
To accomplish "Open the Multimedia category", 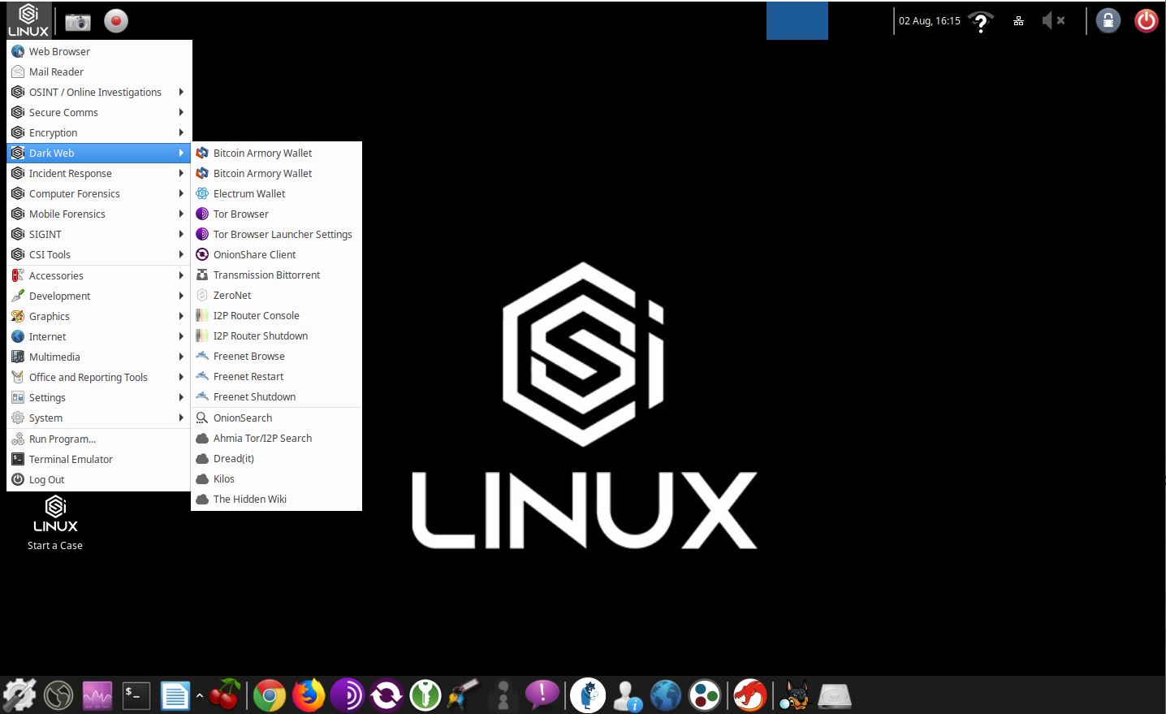I will (x=99, y=357).
